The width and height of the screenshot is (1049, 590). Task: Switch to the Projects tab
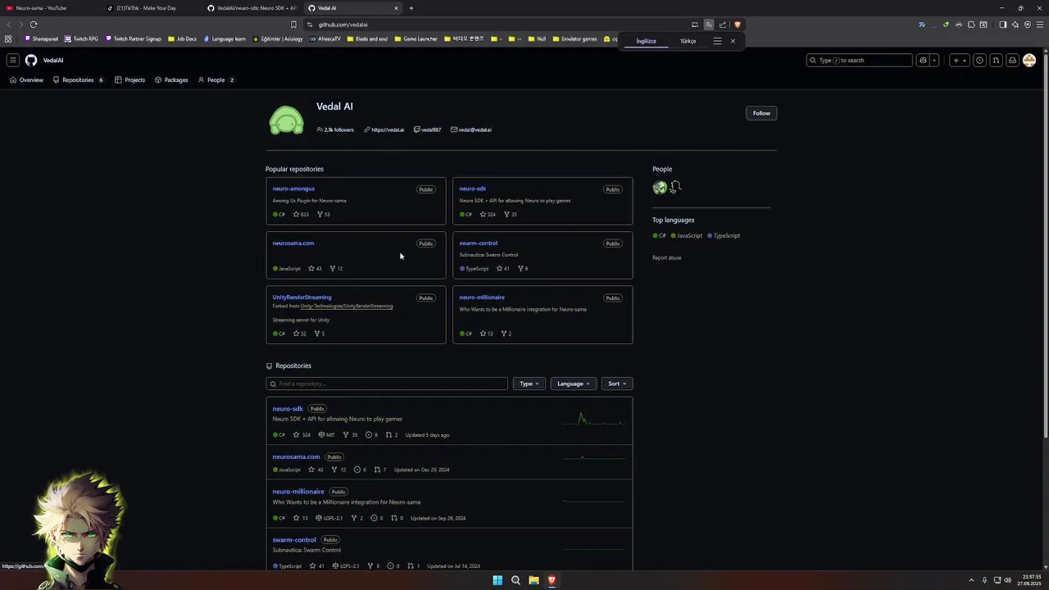(129, 79)
